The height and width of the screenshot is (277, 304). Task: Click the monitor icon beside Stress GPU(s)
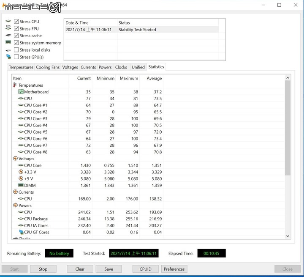[8, 57]
